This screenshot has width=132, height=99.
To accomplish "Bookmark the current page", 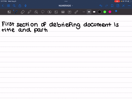I will pos(112,6).
